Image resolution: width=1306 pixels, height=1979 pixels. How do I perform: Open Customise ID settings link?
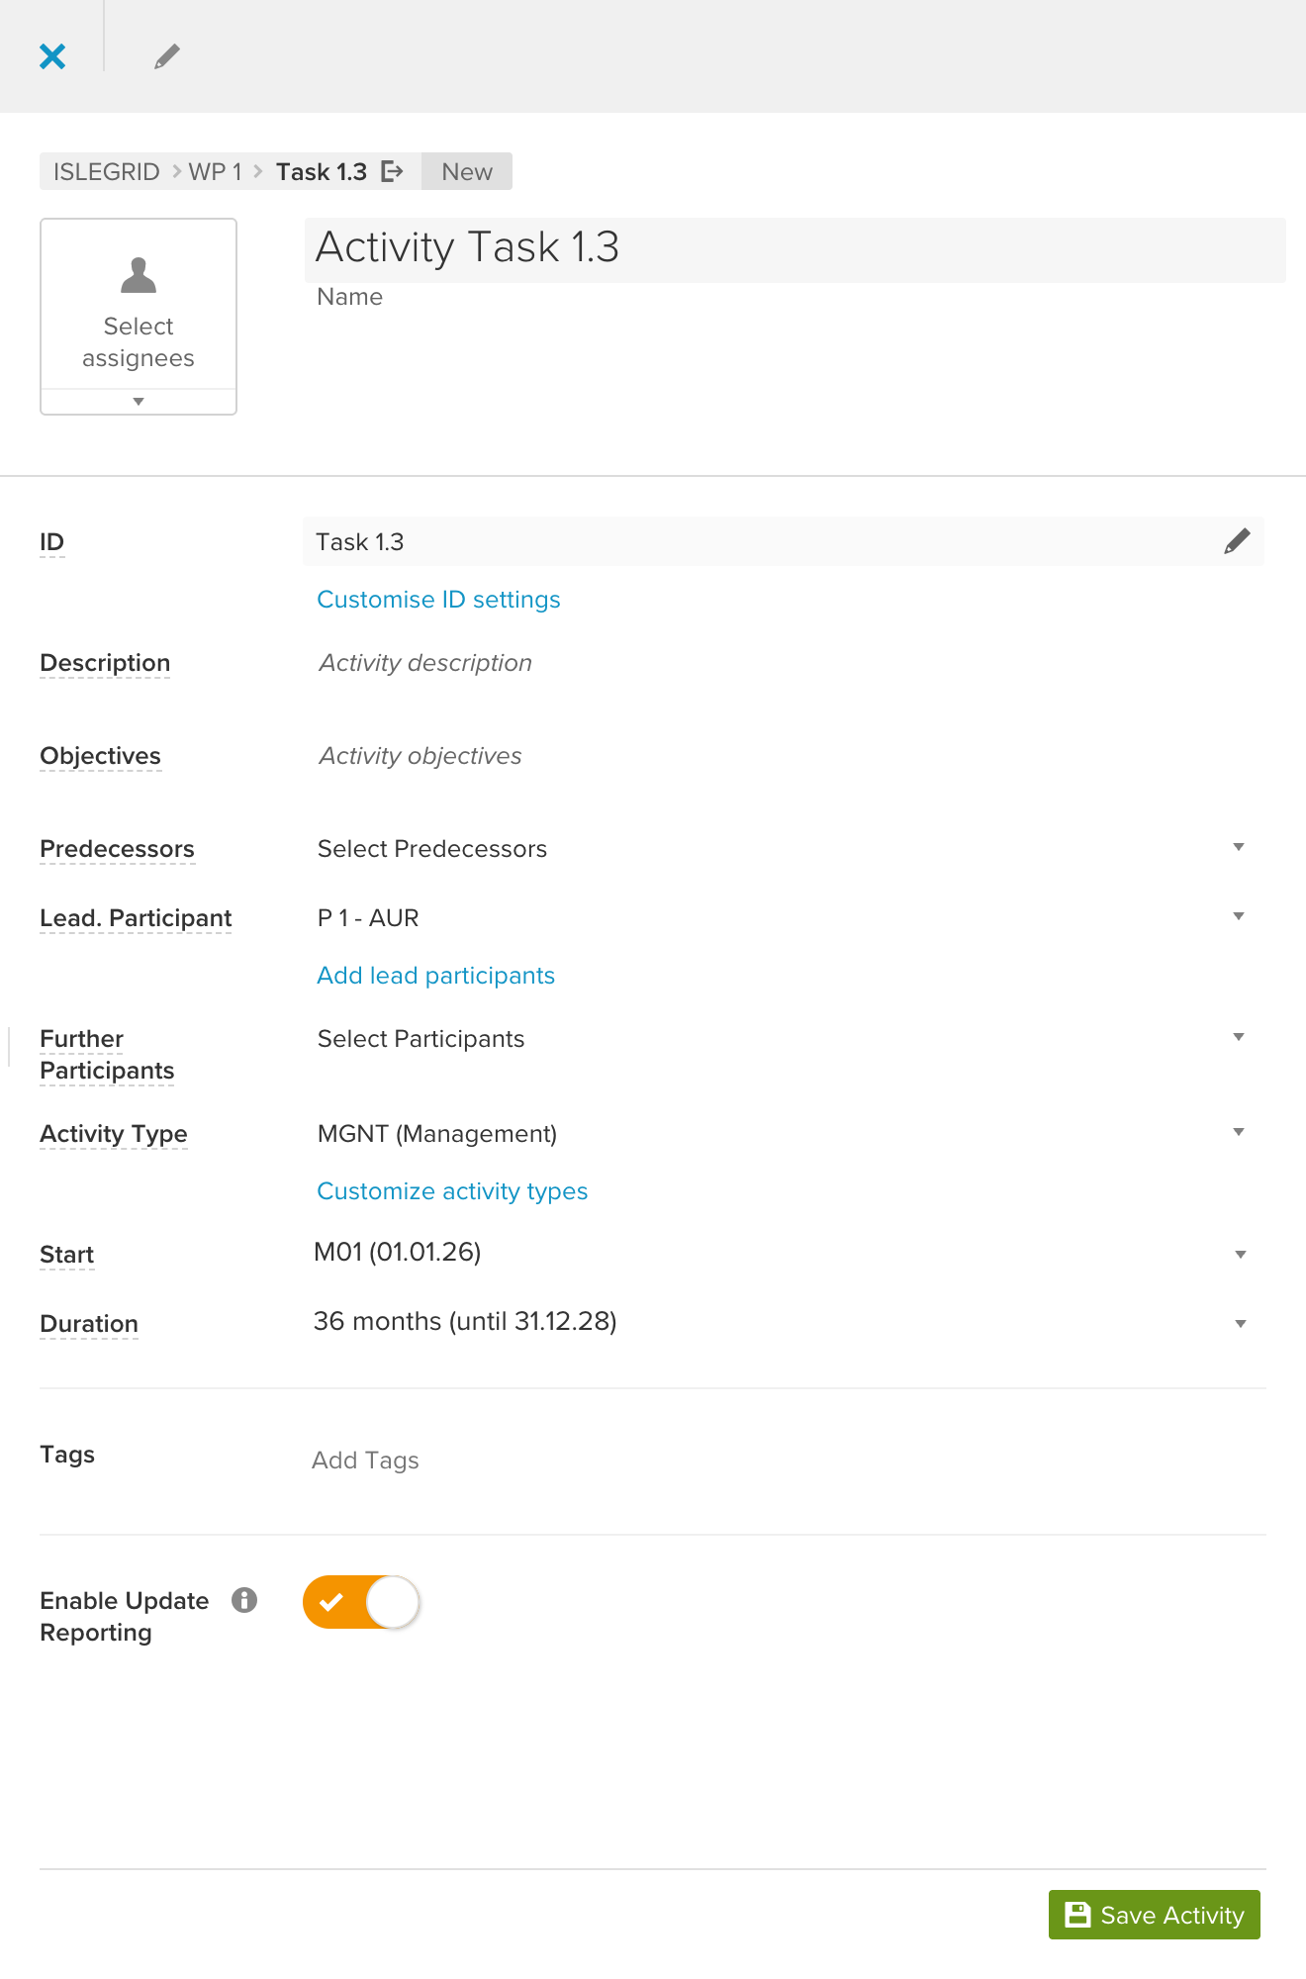click(x=438, y=600)
